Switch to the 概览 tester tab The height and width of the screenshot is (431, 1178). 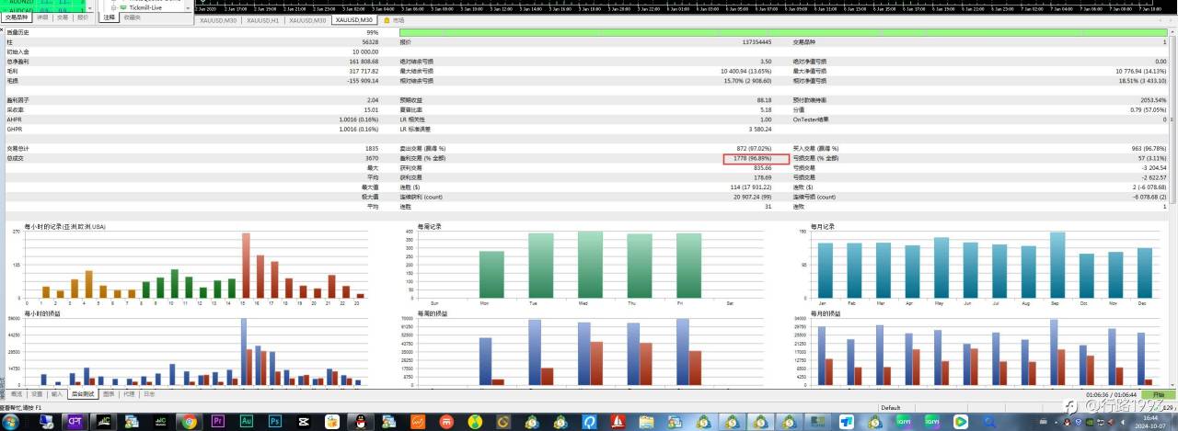(x=16, y=393)
